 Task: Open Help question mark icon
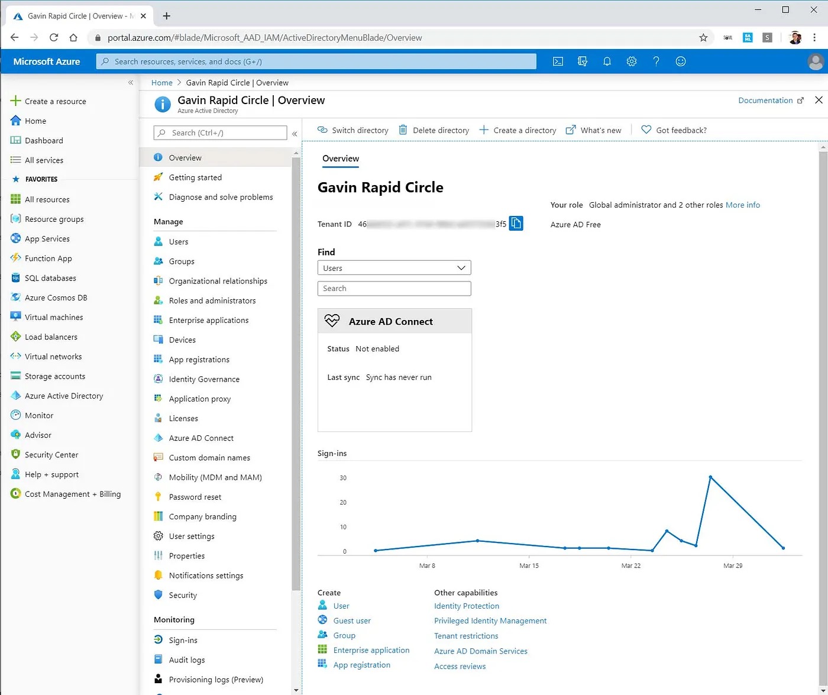656,62
